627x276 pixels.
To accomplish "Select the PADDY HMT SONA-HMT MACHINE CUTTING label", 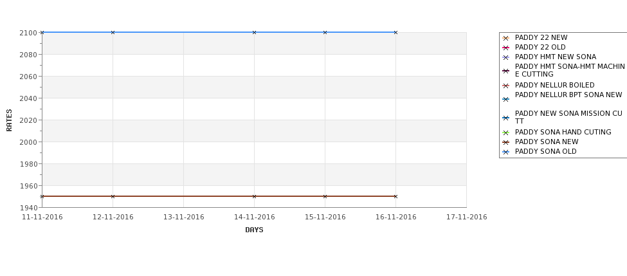I will (x=570, y=70).
